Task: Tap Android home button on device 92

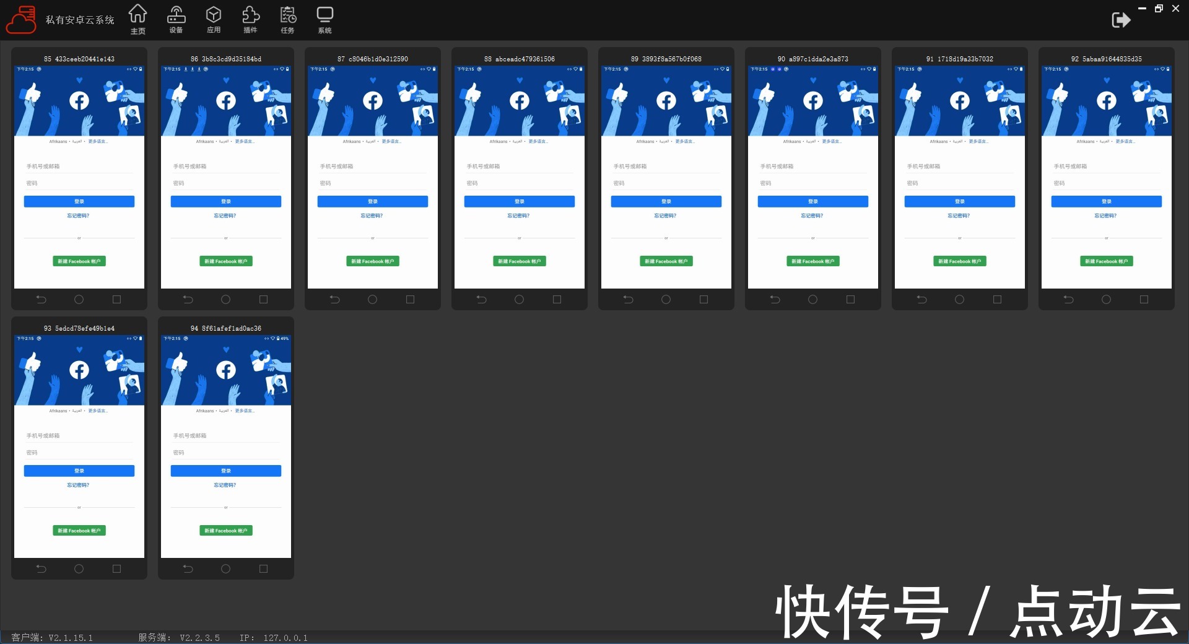Action: tap(1106, 300)
